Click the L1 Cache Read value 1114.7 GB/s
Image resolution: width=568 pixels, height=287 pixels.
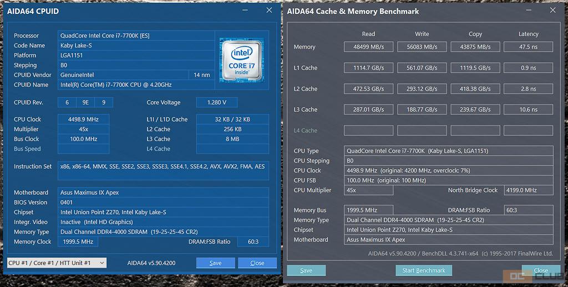pyautogui.click(x=368, y=68)
